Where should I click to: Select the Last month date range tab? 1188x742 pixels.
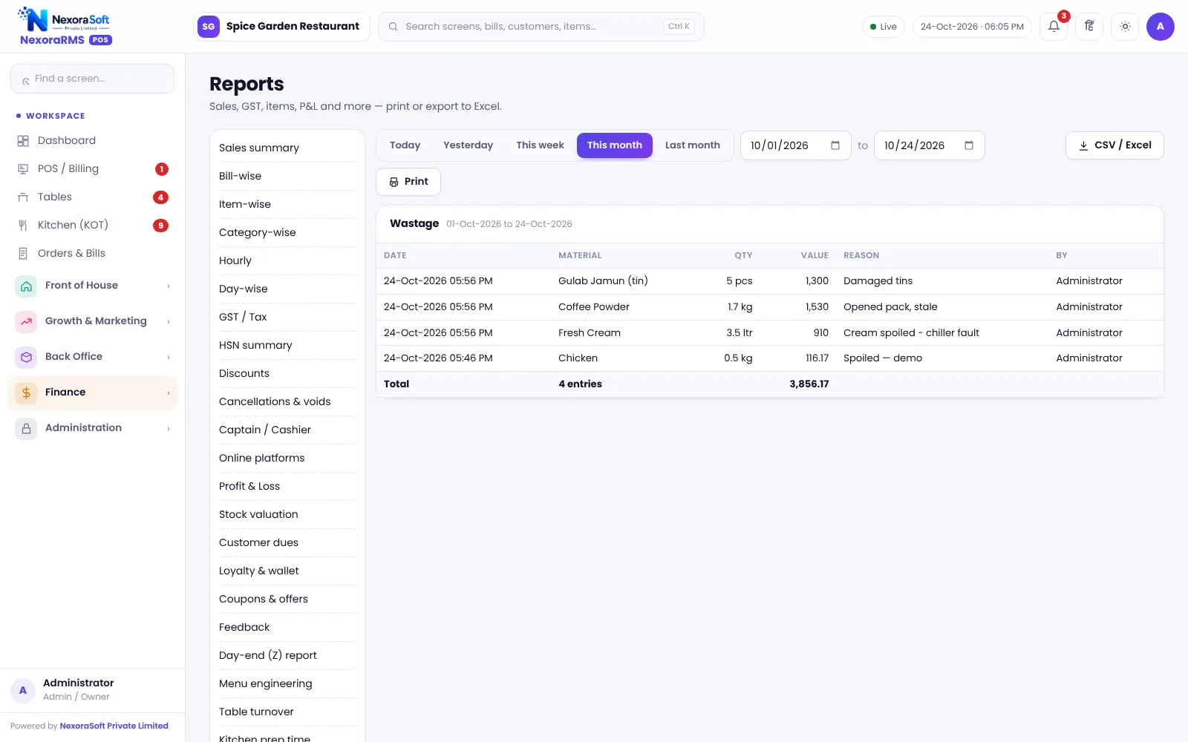pyautogui.click(x=692, y=145)
